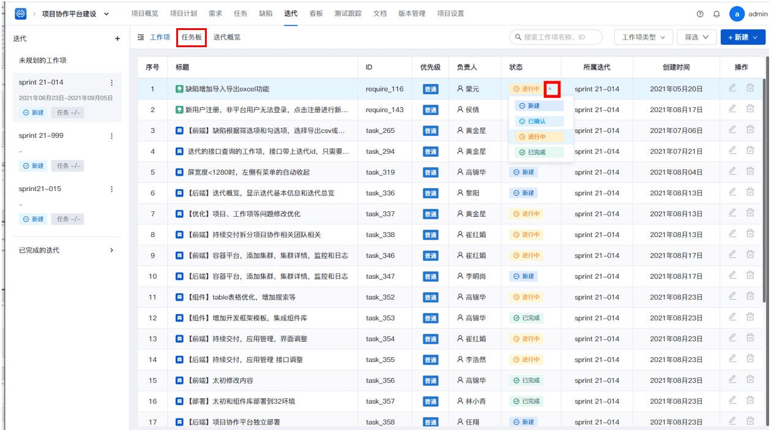Delete row require_143 with the trash icon
Image resolution: width=774 pixels, height=430 pixels.
[750, 109]
